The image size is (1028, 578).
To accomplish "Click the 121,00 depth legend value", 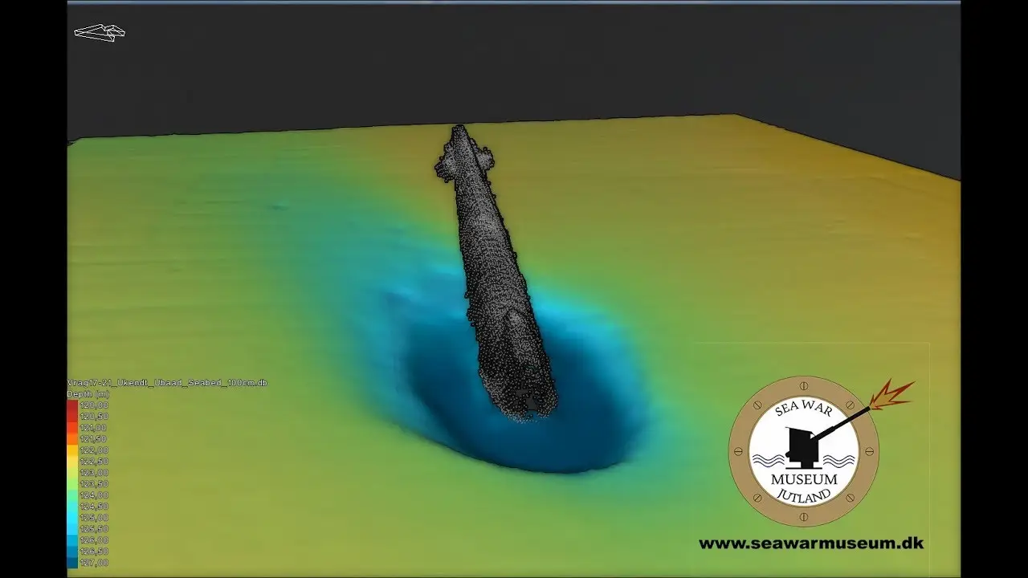I will point(94,428).
